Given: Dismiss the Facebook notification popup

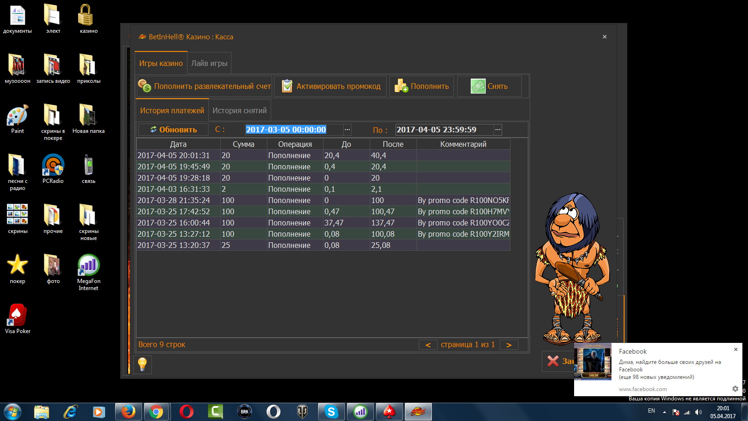Looking at the screenshot, I should pyautogui.click(x=735, y=349).
